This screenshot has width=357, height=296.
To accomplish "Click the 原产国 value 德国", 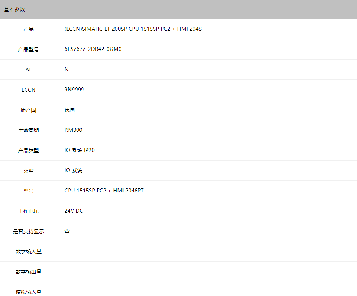I will pos(70,110).
